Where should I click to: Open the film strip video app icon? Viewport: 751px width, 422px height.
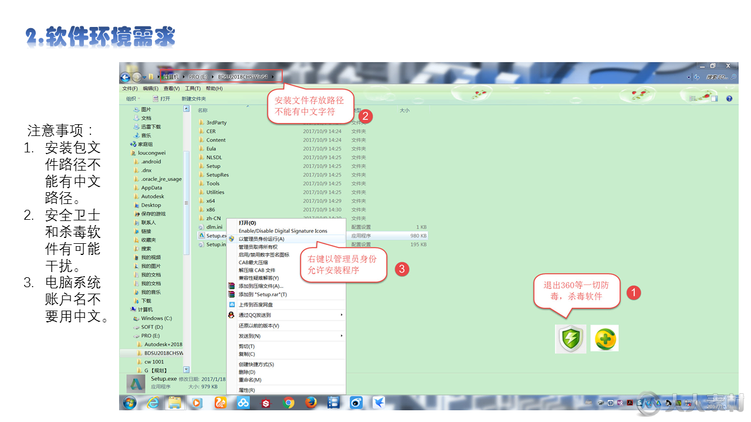pyautogui.click(x=334, y=403)
